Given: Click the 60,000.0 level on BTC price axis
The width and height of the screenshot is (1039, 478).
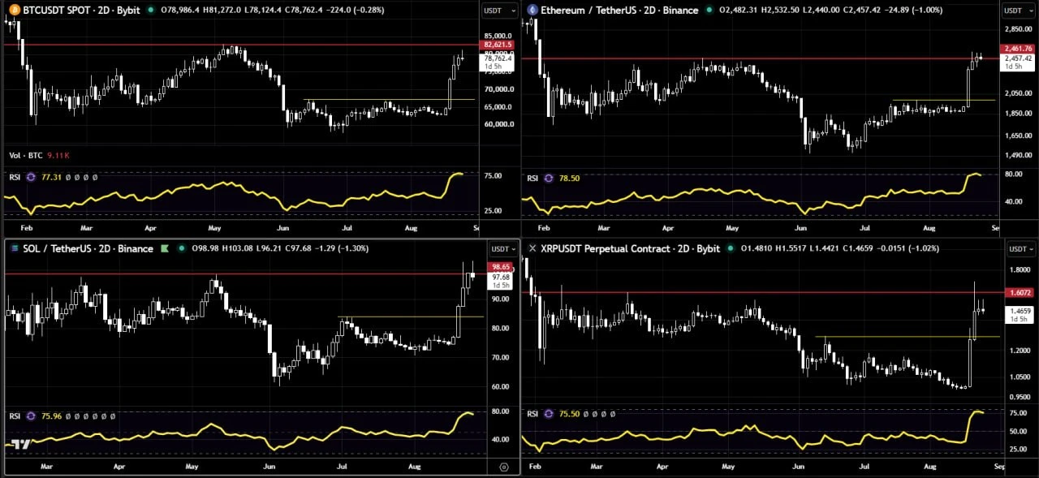Looking at the screenshot, I should 498,124.
